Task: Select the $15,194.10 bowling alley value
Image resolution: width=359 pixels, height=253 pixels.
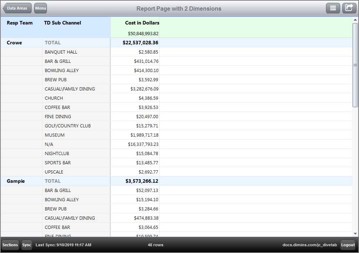Action: click(x=147, y=199)
